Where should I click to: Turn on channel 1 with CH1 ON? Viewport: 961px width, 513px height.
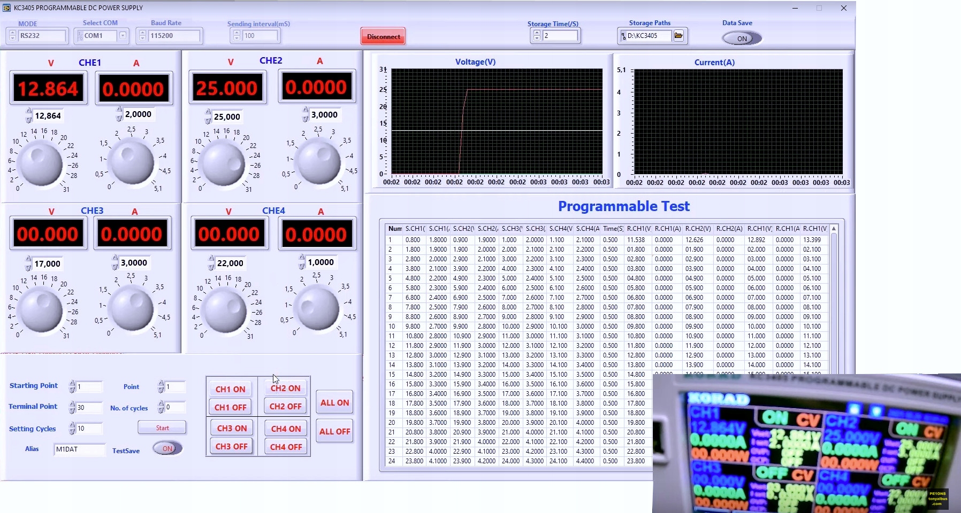[231, 389]
